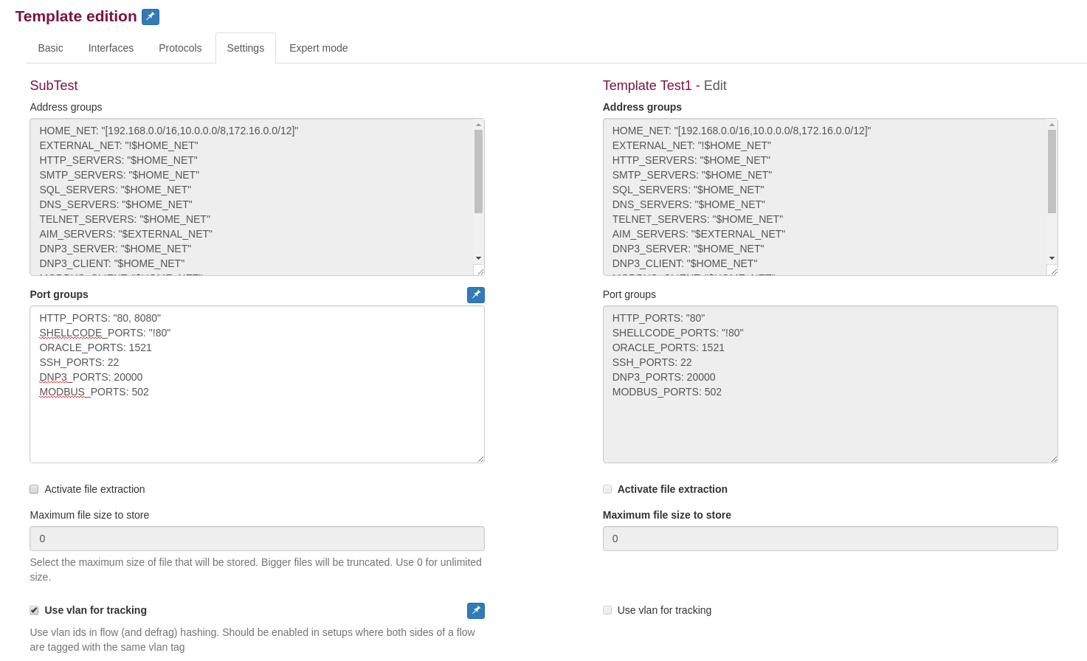Switch to the Interfaces tab
Viewport: 1087px width, 661px height.
point(111,48)
